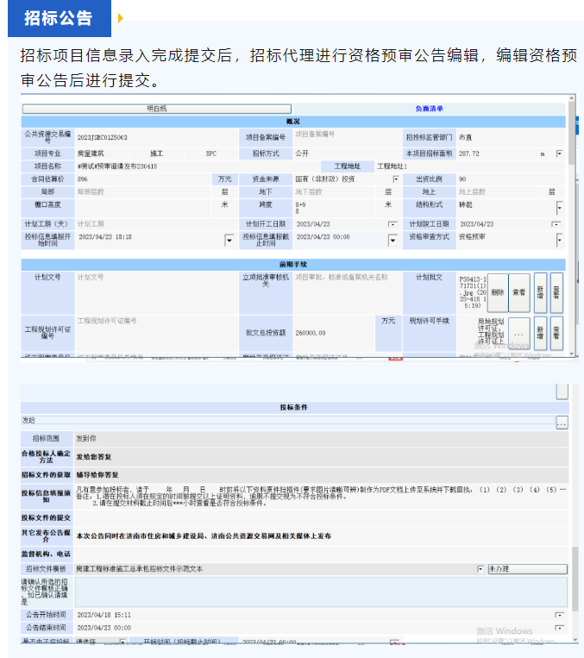Image resolution: width=584 pixels, height=658 pixels.
Task: Expand the 资金来源 dropdown
Action: 395,179
